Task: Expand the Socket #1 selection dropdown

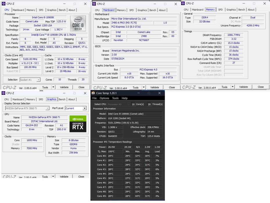Action: pos(38,80)
